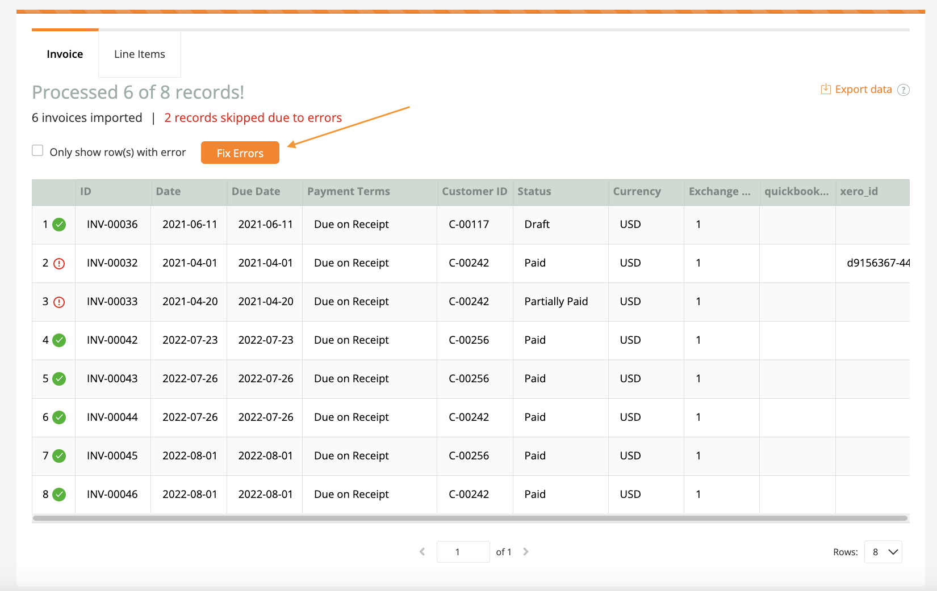The image size is (937, 591).
Task: Click the Payment Terms column header
Action: pos(370,192)
